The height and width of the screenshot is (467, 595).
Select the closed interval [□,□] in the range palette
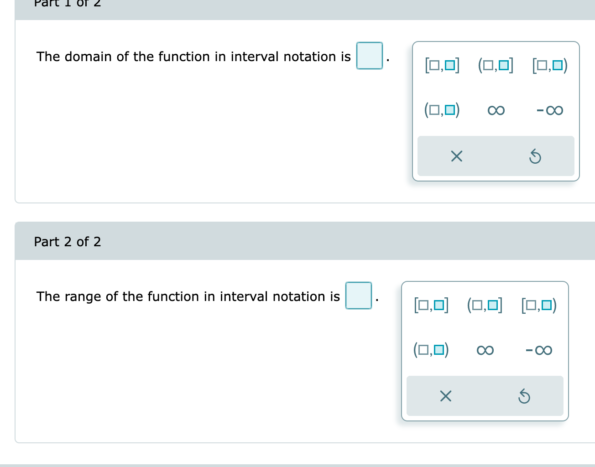pos(431,305)
